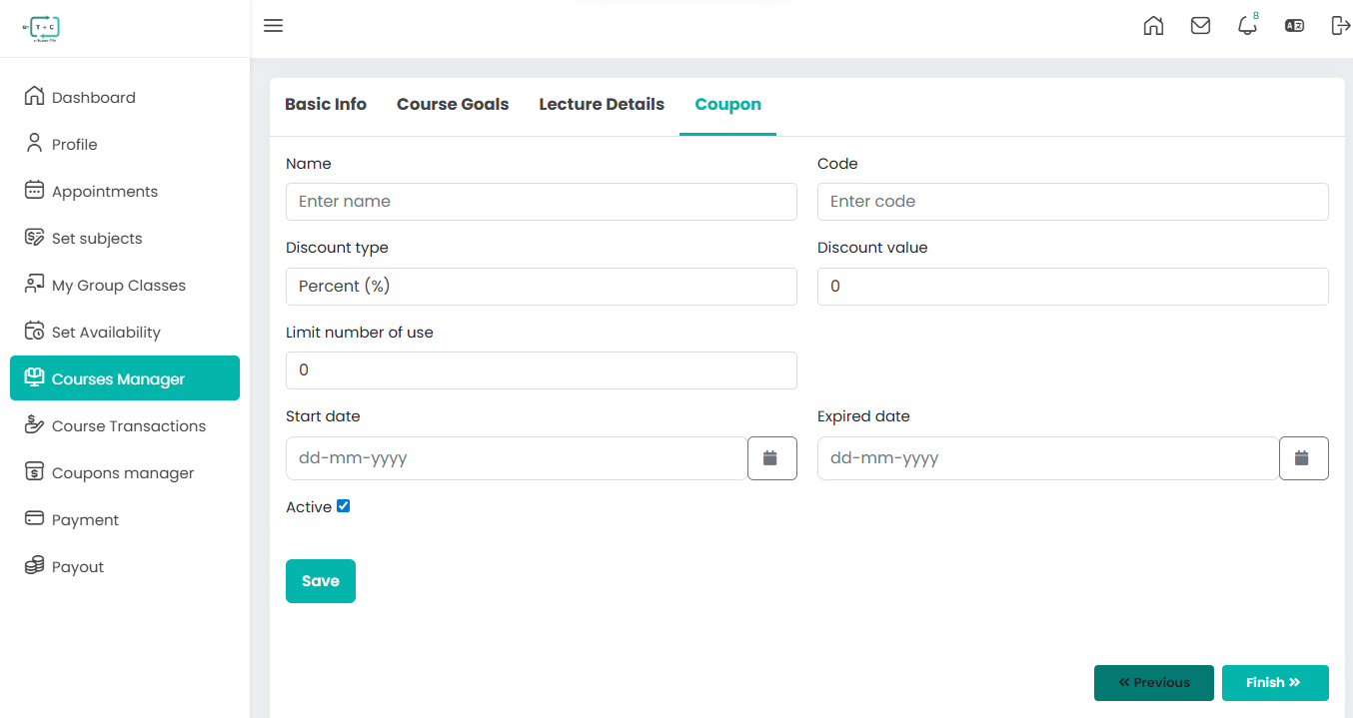Open Profile menu item
This screenshot has width=1353, height=718.
click(x=125, y=144)
